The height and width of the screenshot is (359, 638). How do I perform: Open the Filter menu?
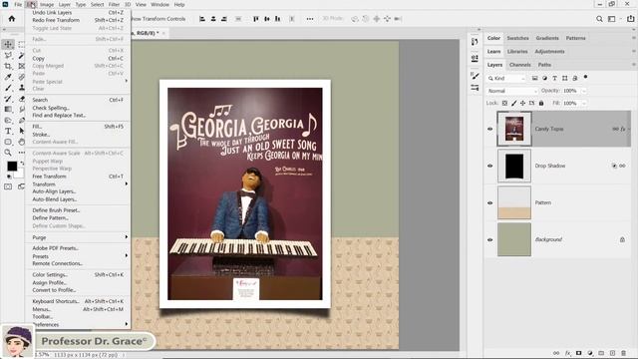coord(114,4)
